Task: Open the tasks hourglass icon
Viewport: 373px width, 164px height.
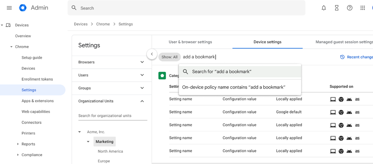Action: pyautogui.click(x=337, y=8)
